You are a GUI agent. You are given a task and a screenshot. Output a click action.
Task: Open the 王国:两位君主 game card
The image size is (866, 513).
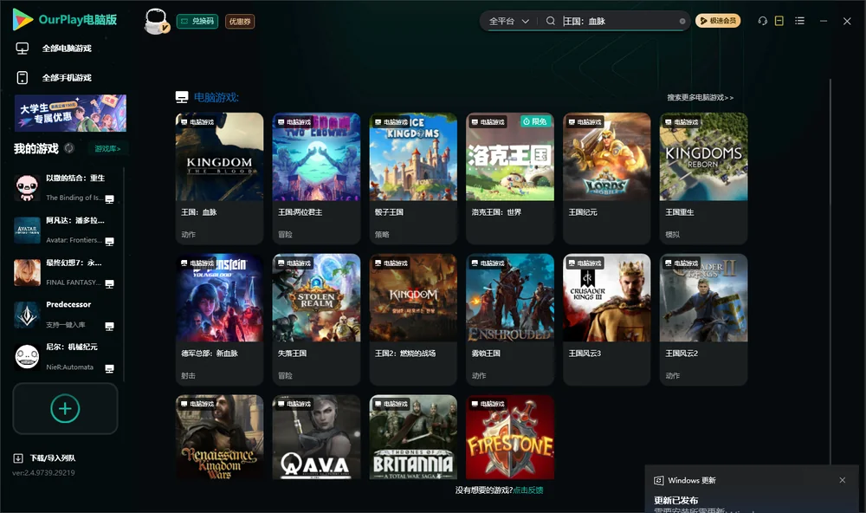point(316,178)
